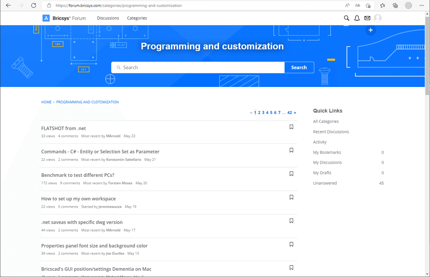This screenshot has width=430, height=277.
Task: Click current page 1 in pagination
Action: pos(255,112)
